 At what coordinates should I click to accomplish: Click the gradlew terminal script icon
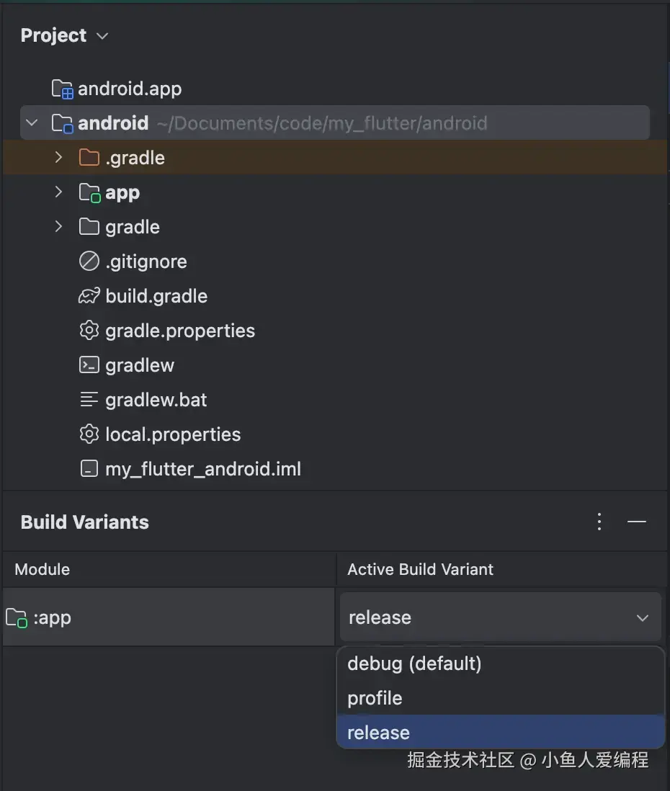(89, 365)
